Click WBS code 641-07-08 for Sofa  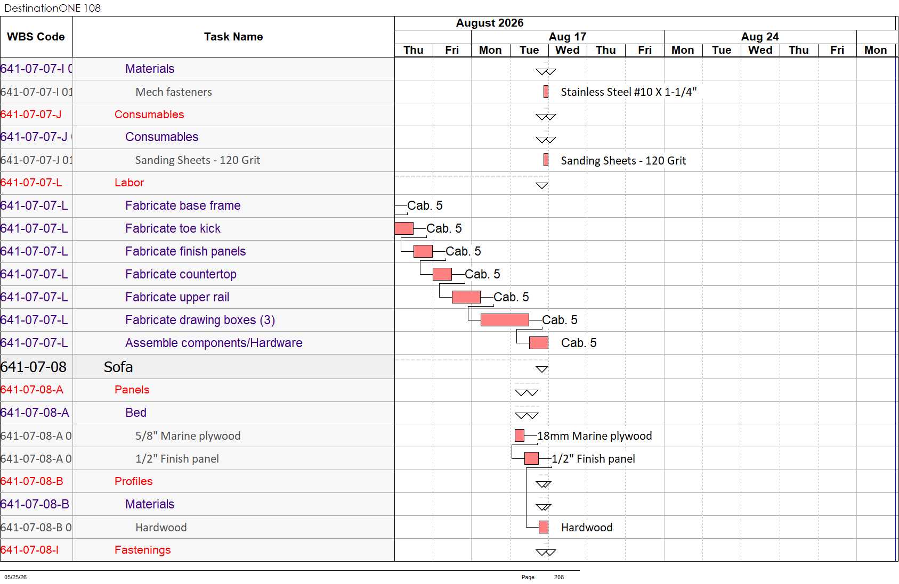34,367
